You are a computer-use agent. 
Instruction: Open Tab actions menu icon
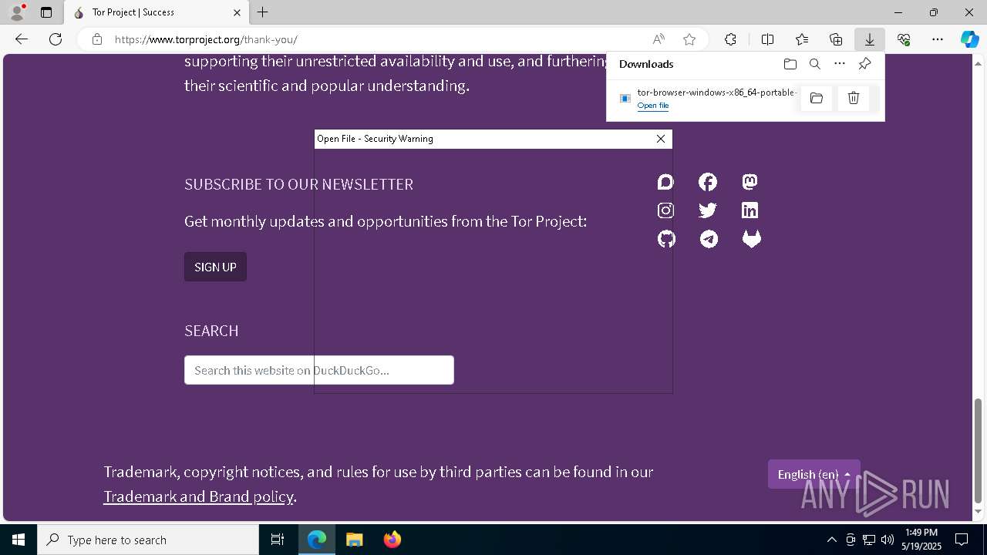coord(46,12)
